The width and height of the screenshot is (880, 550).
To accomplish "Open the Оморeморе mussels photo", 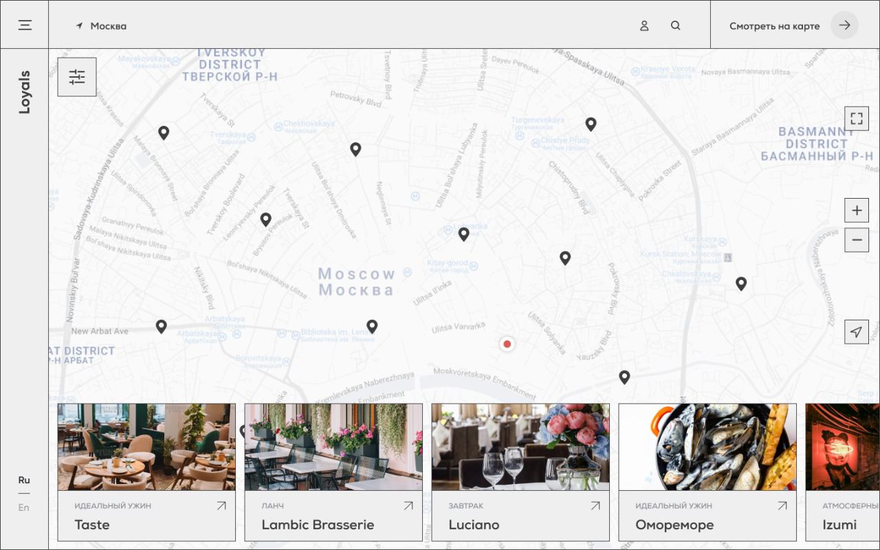I will pos(707,447).
